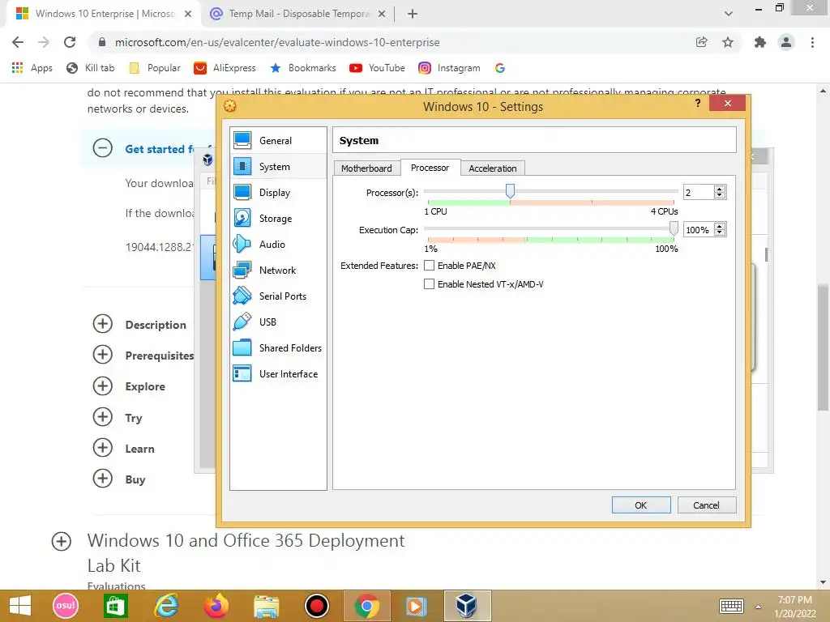Expand the Explore section
The width and height of the screenshot is (830, 622).
(x=103, y=386)
